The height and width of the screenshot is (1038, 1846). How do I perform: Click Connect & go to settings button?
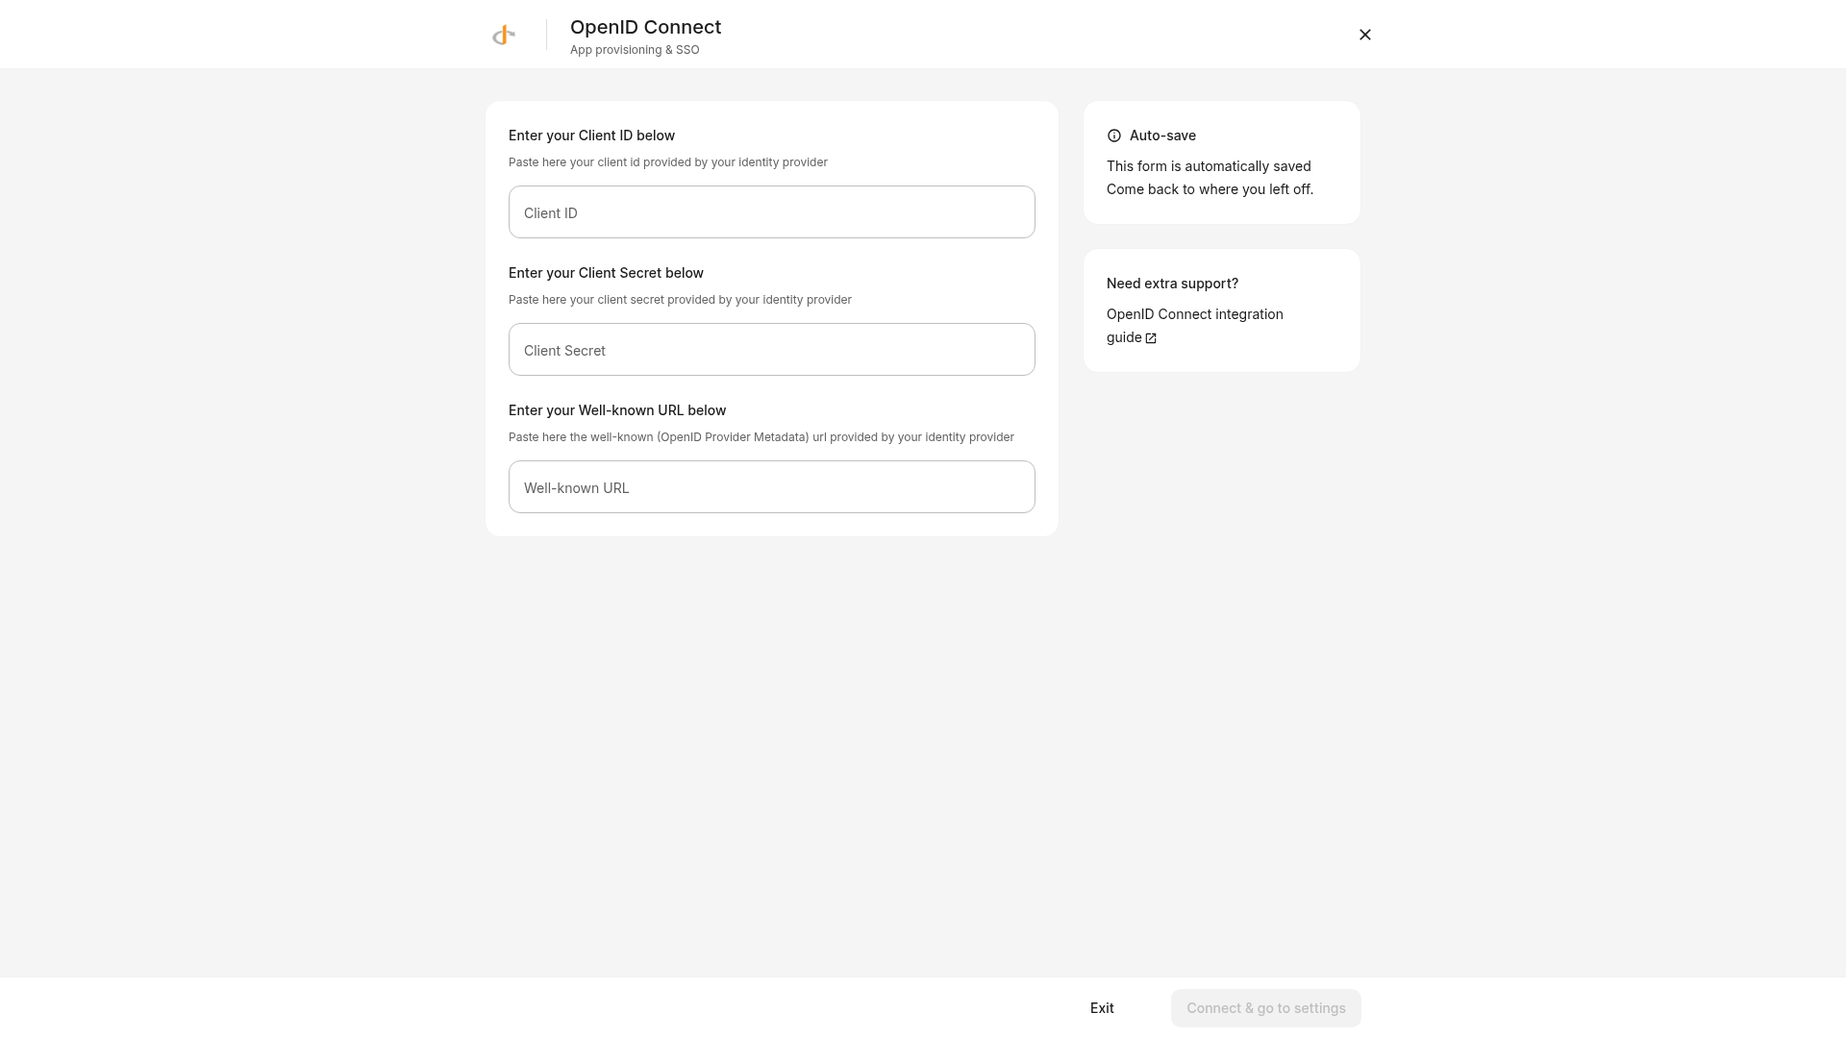click(1266, 1008)
